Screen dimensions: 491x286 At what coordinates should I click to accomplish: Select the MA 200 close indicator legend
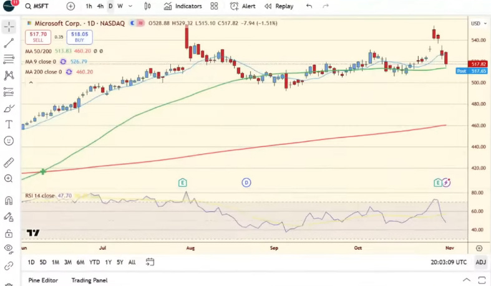point(44,72)
